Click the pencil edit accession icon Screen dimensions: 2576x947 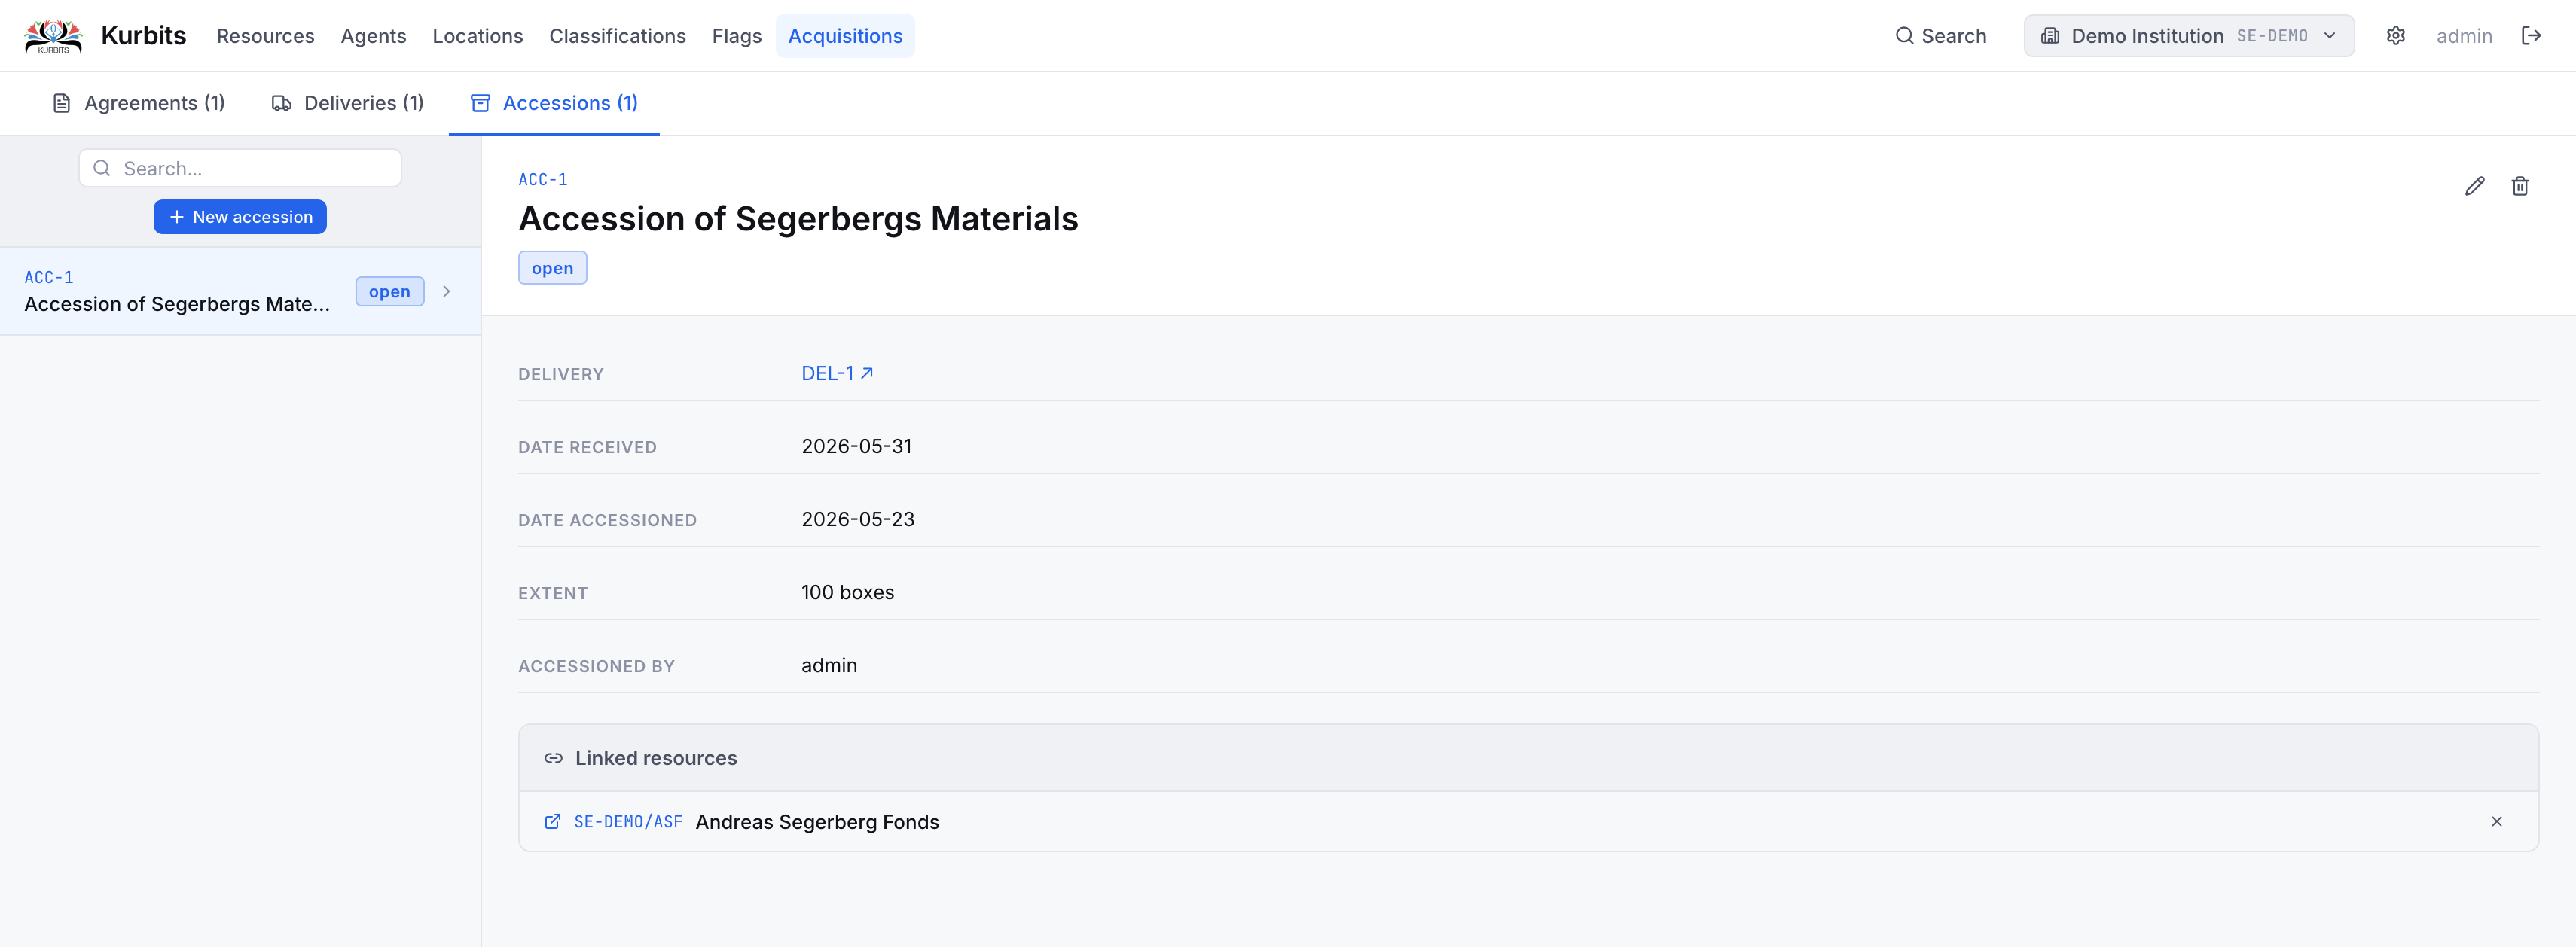2474,186
